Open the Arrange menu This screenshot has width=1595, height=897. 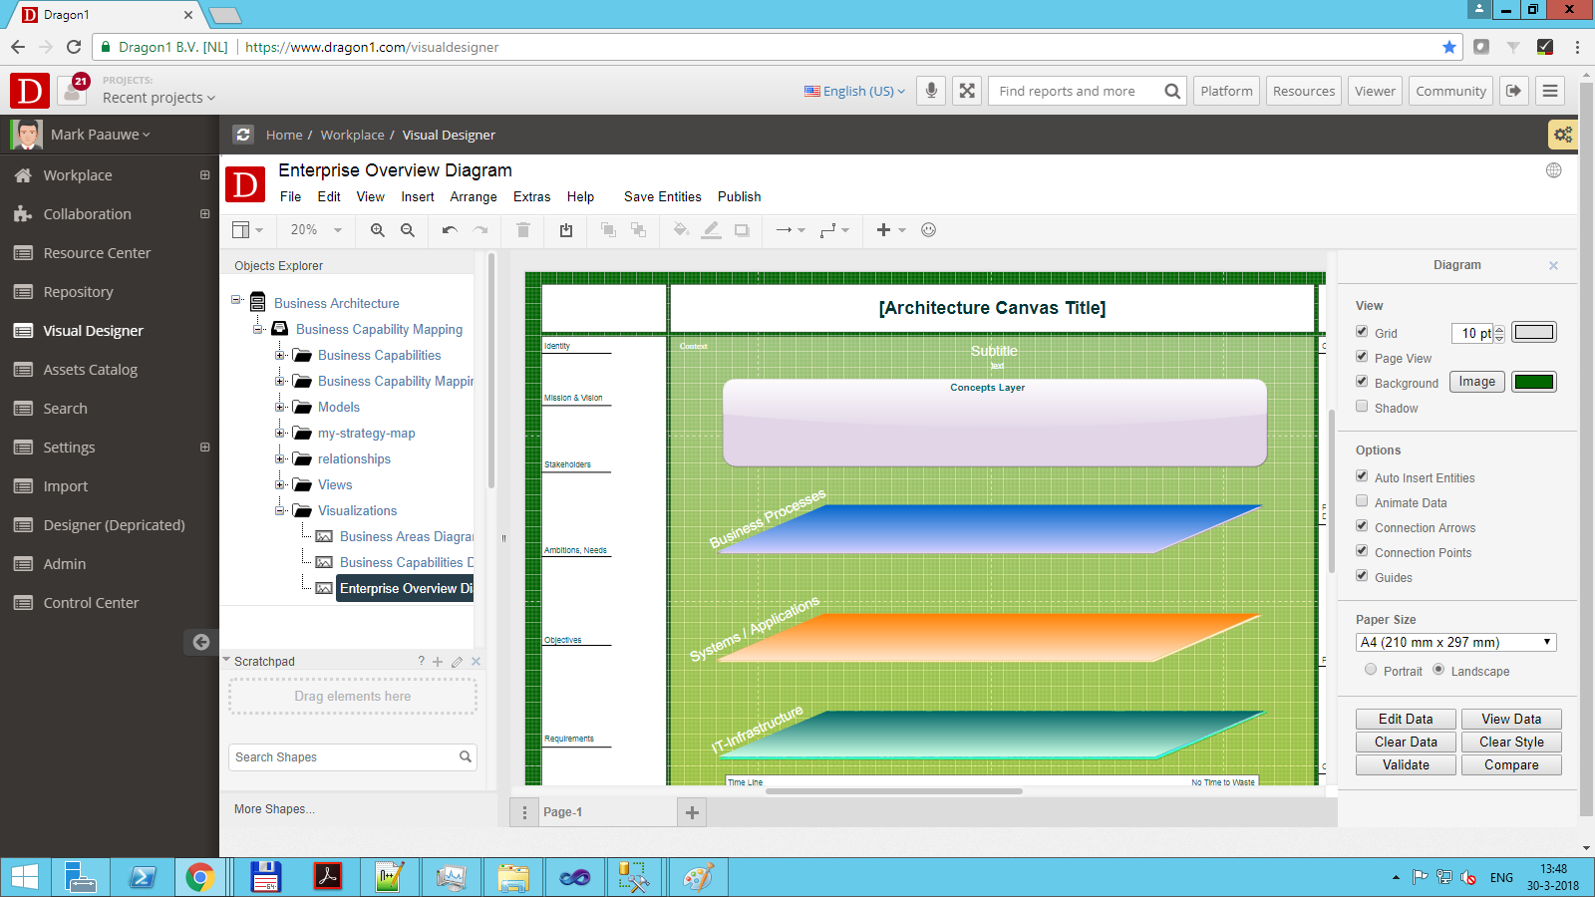pyautogui.click(x=474, y=197)
